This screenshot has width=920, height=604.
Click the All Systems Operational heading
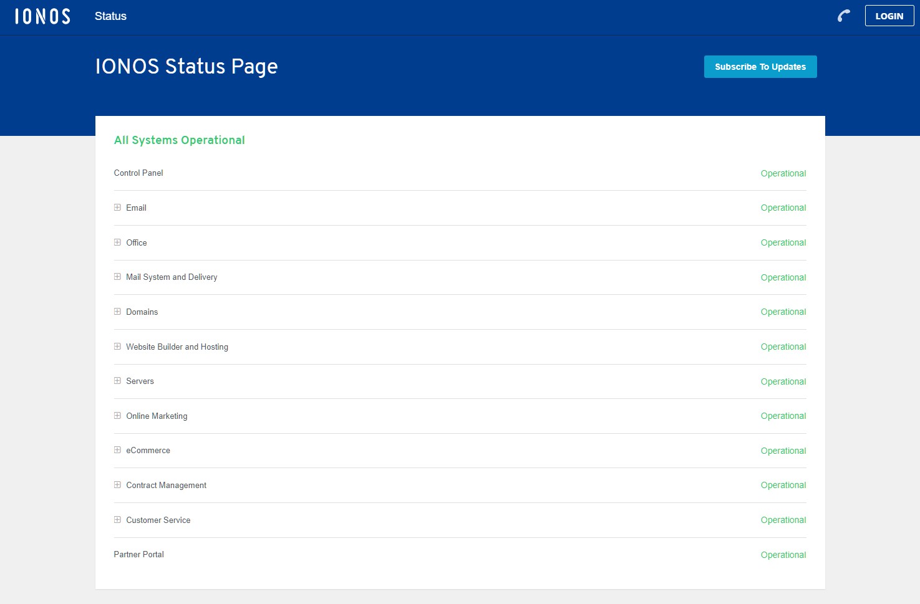point(179,140)
